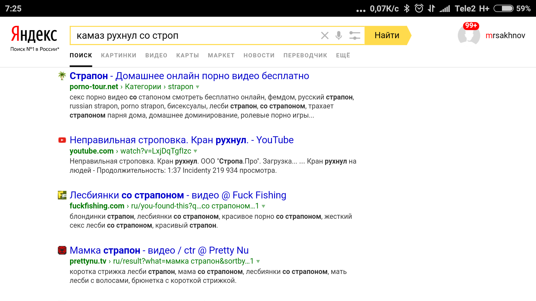The width and height of the screenshot is (536, 301).
Task: Tap the 'Поиск №1 в России*' tagline
Action: point(35,49)
